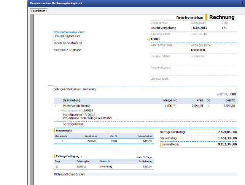Click the Gesamt column header
This screenshot has height=185, width=245.
click(x=230, y=100)
